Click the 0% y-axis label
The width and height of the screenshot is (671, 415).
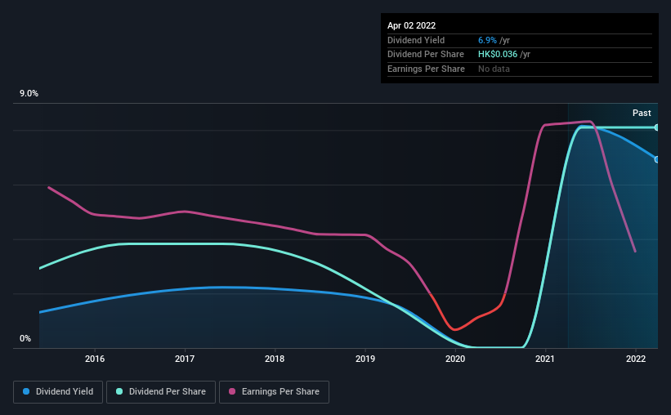pos(25,338)
